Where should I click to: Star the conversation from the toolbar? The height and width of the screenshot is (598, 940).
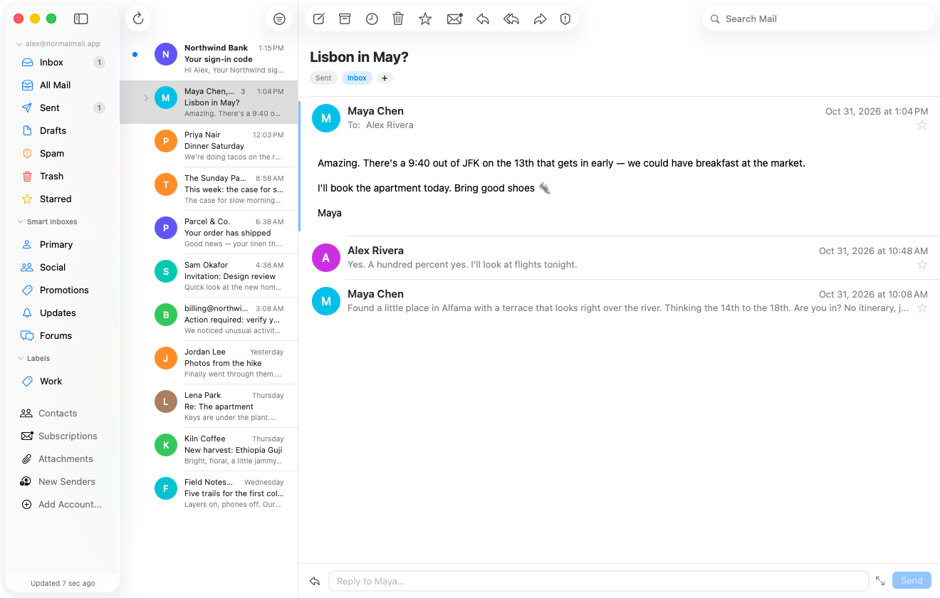pyautogui.click(x=425, y=19)
